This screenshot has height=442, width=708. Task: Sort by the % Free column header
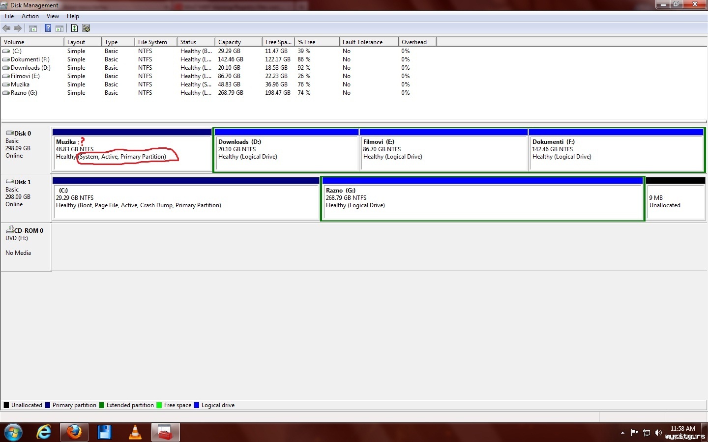point(317,42)
